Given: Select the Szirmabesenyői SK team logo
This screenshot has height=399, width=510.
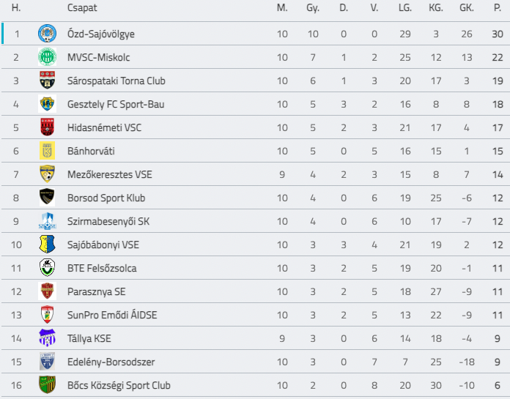Looking at the screenshot, I should (47, 221).
